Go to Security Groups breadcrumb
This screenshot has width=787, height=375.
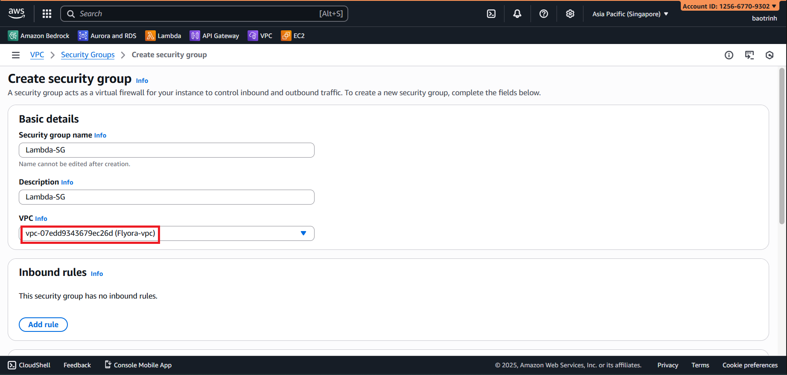point(87,55)
